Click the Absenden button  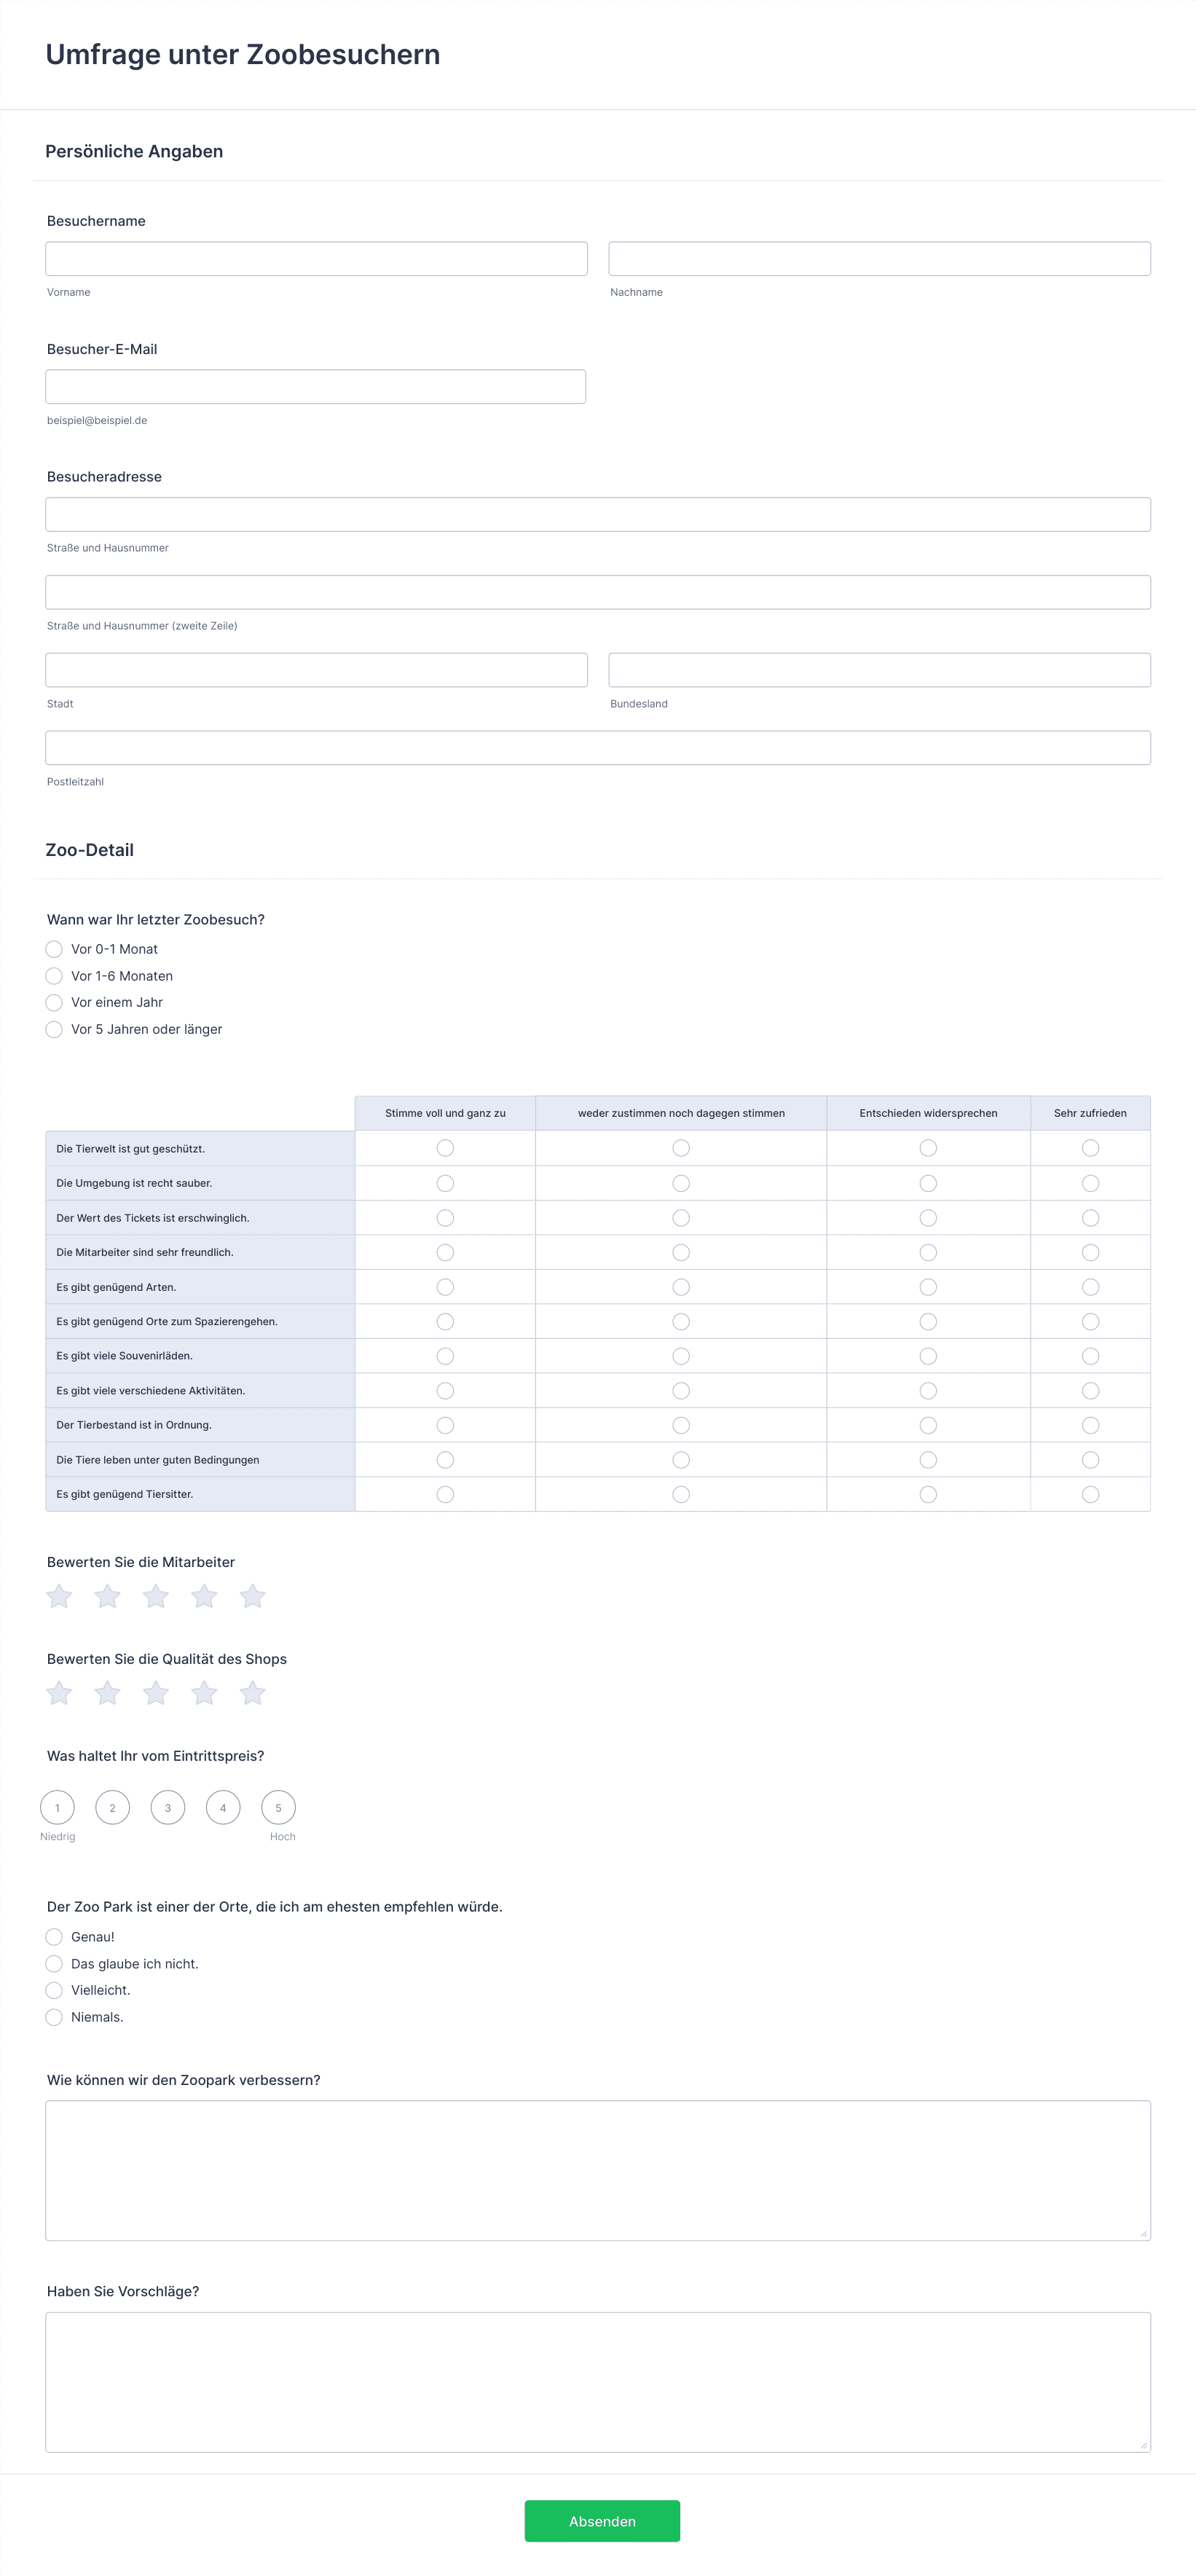pos(602,2521)
